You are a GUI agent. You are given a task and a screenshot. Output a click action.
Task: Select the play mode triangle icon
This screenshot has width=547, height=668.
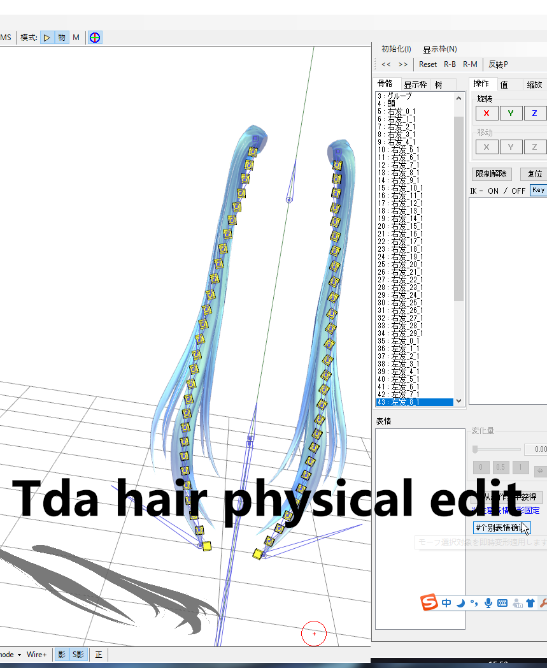click(48, 37)
